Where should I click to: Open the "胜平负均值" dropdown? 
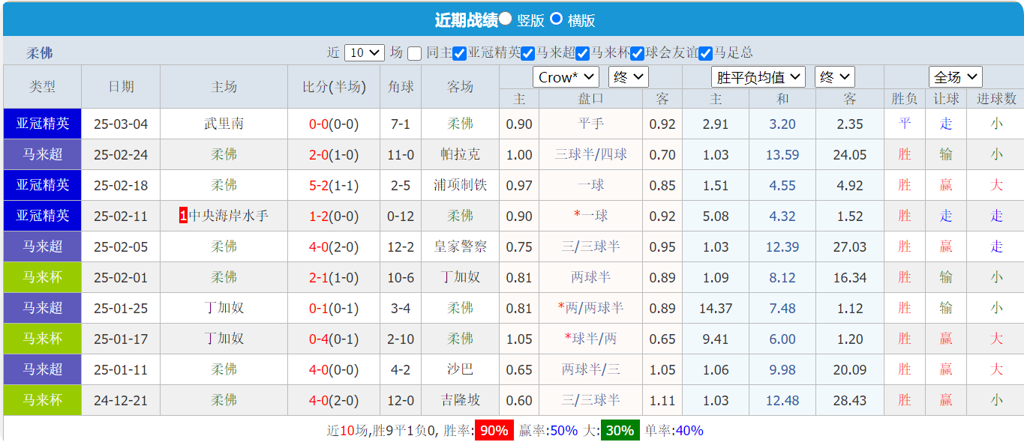(x=760, y=76)
